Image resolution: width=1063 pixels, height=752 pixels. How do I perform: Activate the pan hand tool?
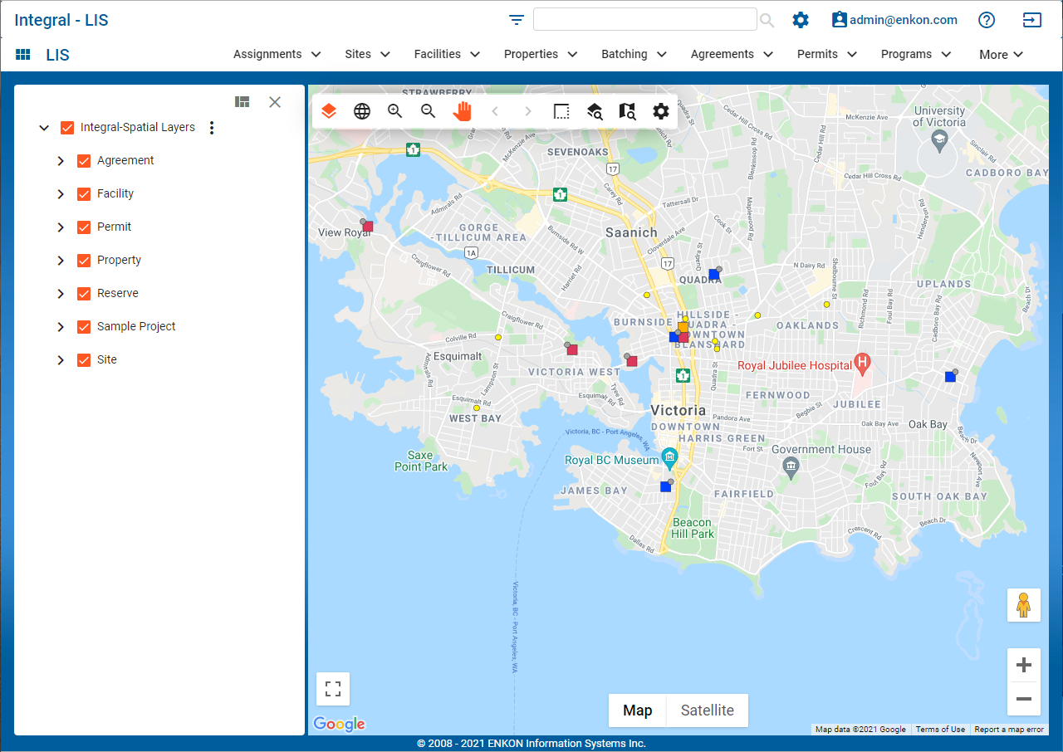pos(462,111)
